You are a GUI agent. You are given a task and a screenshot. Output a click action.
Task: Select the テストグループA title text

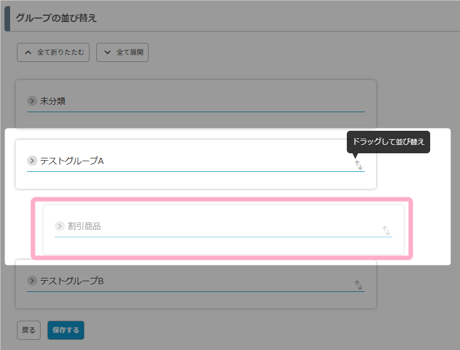72,161
